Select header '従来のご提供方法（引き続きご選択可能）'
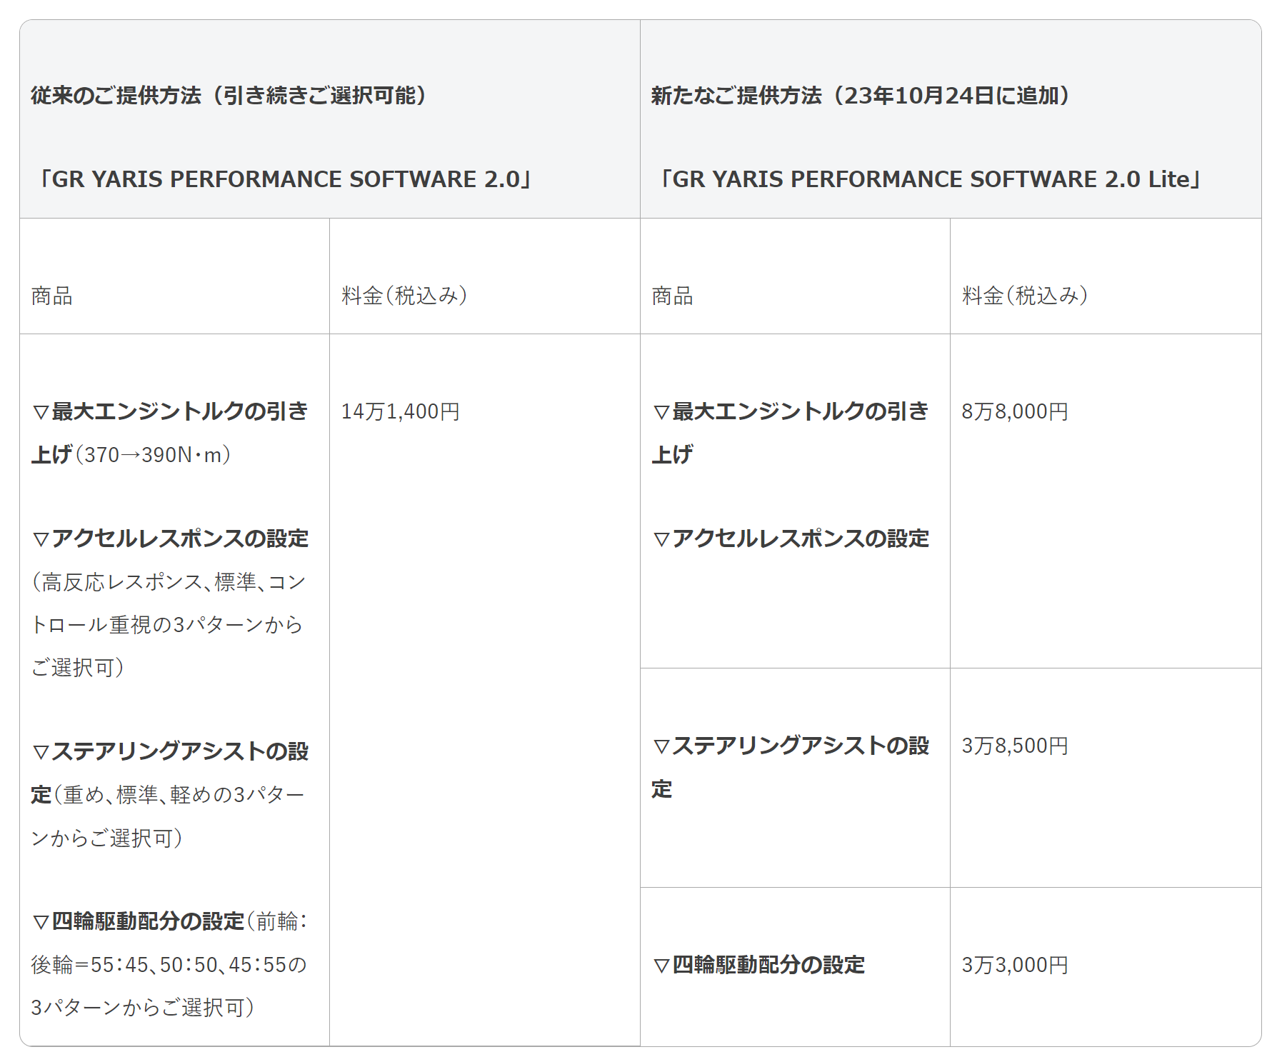This screenshot has height=1062, width=1277. 229,96
